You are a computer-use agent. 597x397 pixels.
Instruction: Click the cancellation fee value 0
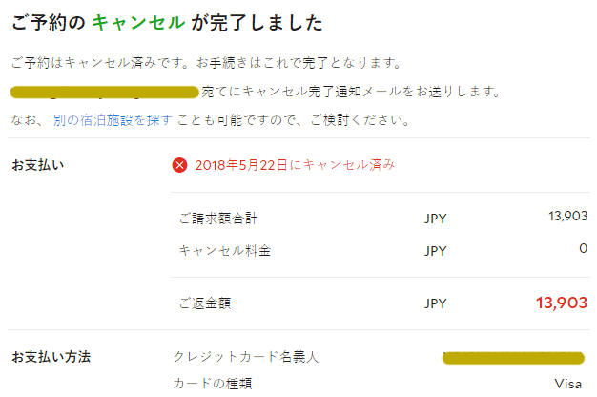(584, 248)
